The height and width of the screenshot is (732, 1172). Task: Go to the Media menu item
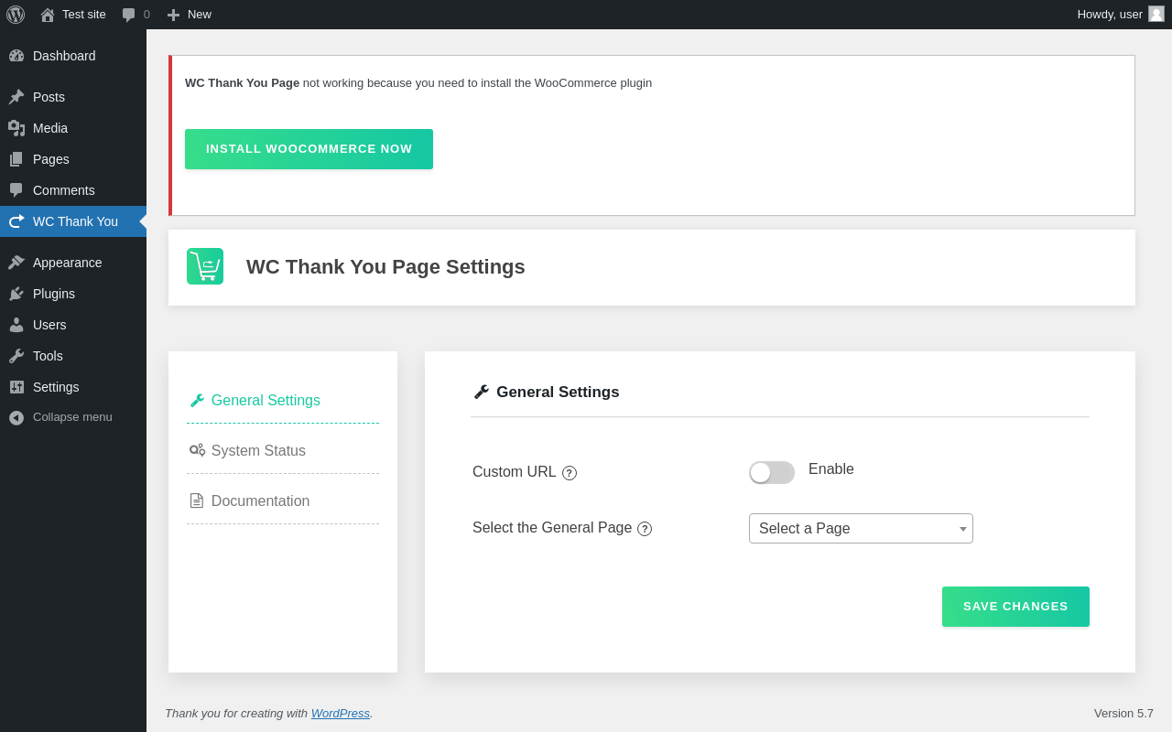click(73, 128)
